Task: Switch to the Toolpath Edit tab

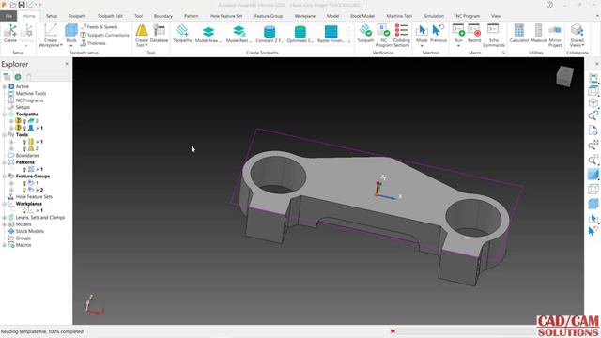Action: click(x=110, y=16)
